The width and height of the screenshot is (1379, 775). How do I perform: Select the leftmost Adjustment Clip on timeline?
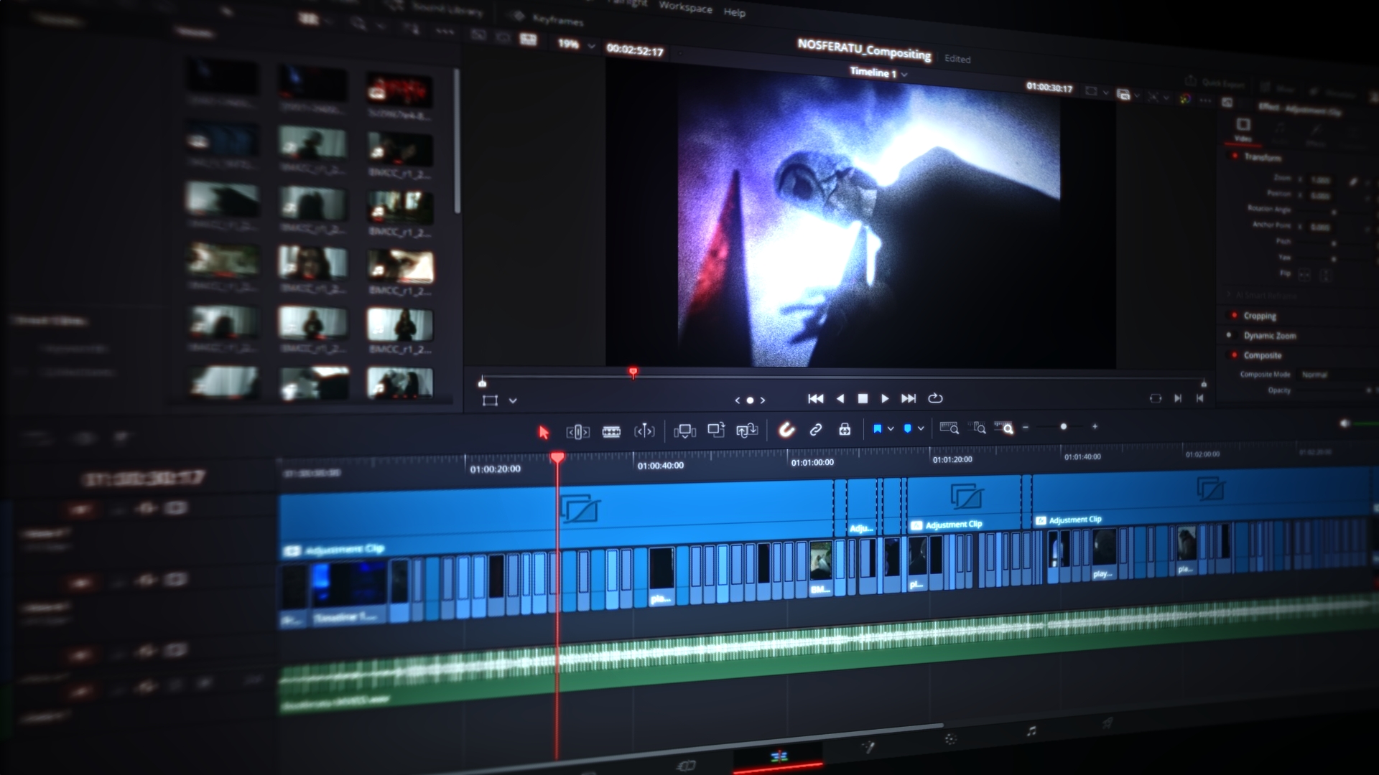tap(556, 519)
